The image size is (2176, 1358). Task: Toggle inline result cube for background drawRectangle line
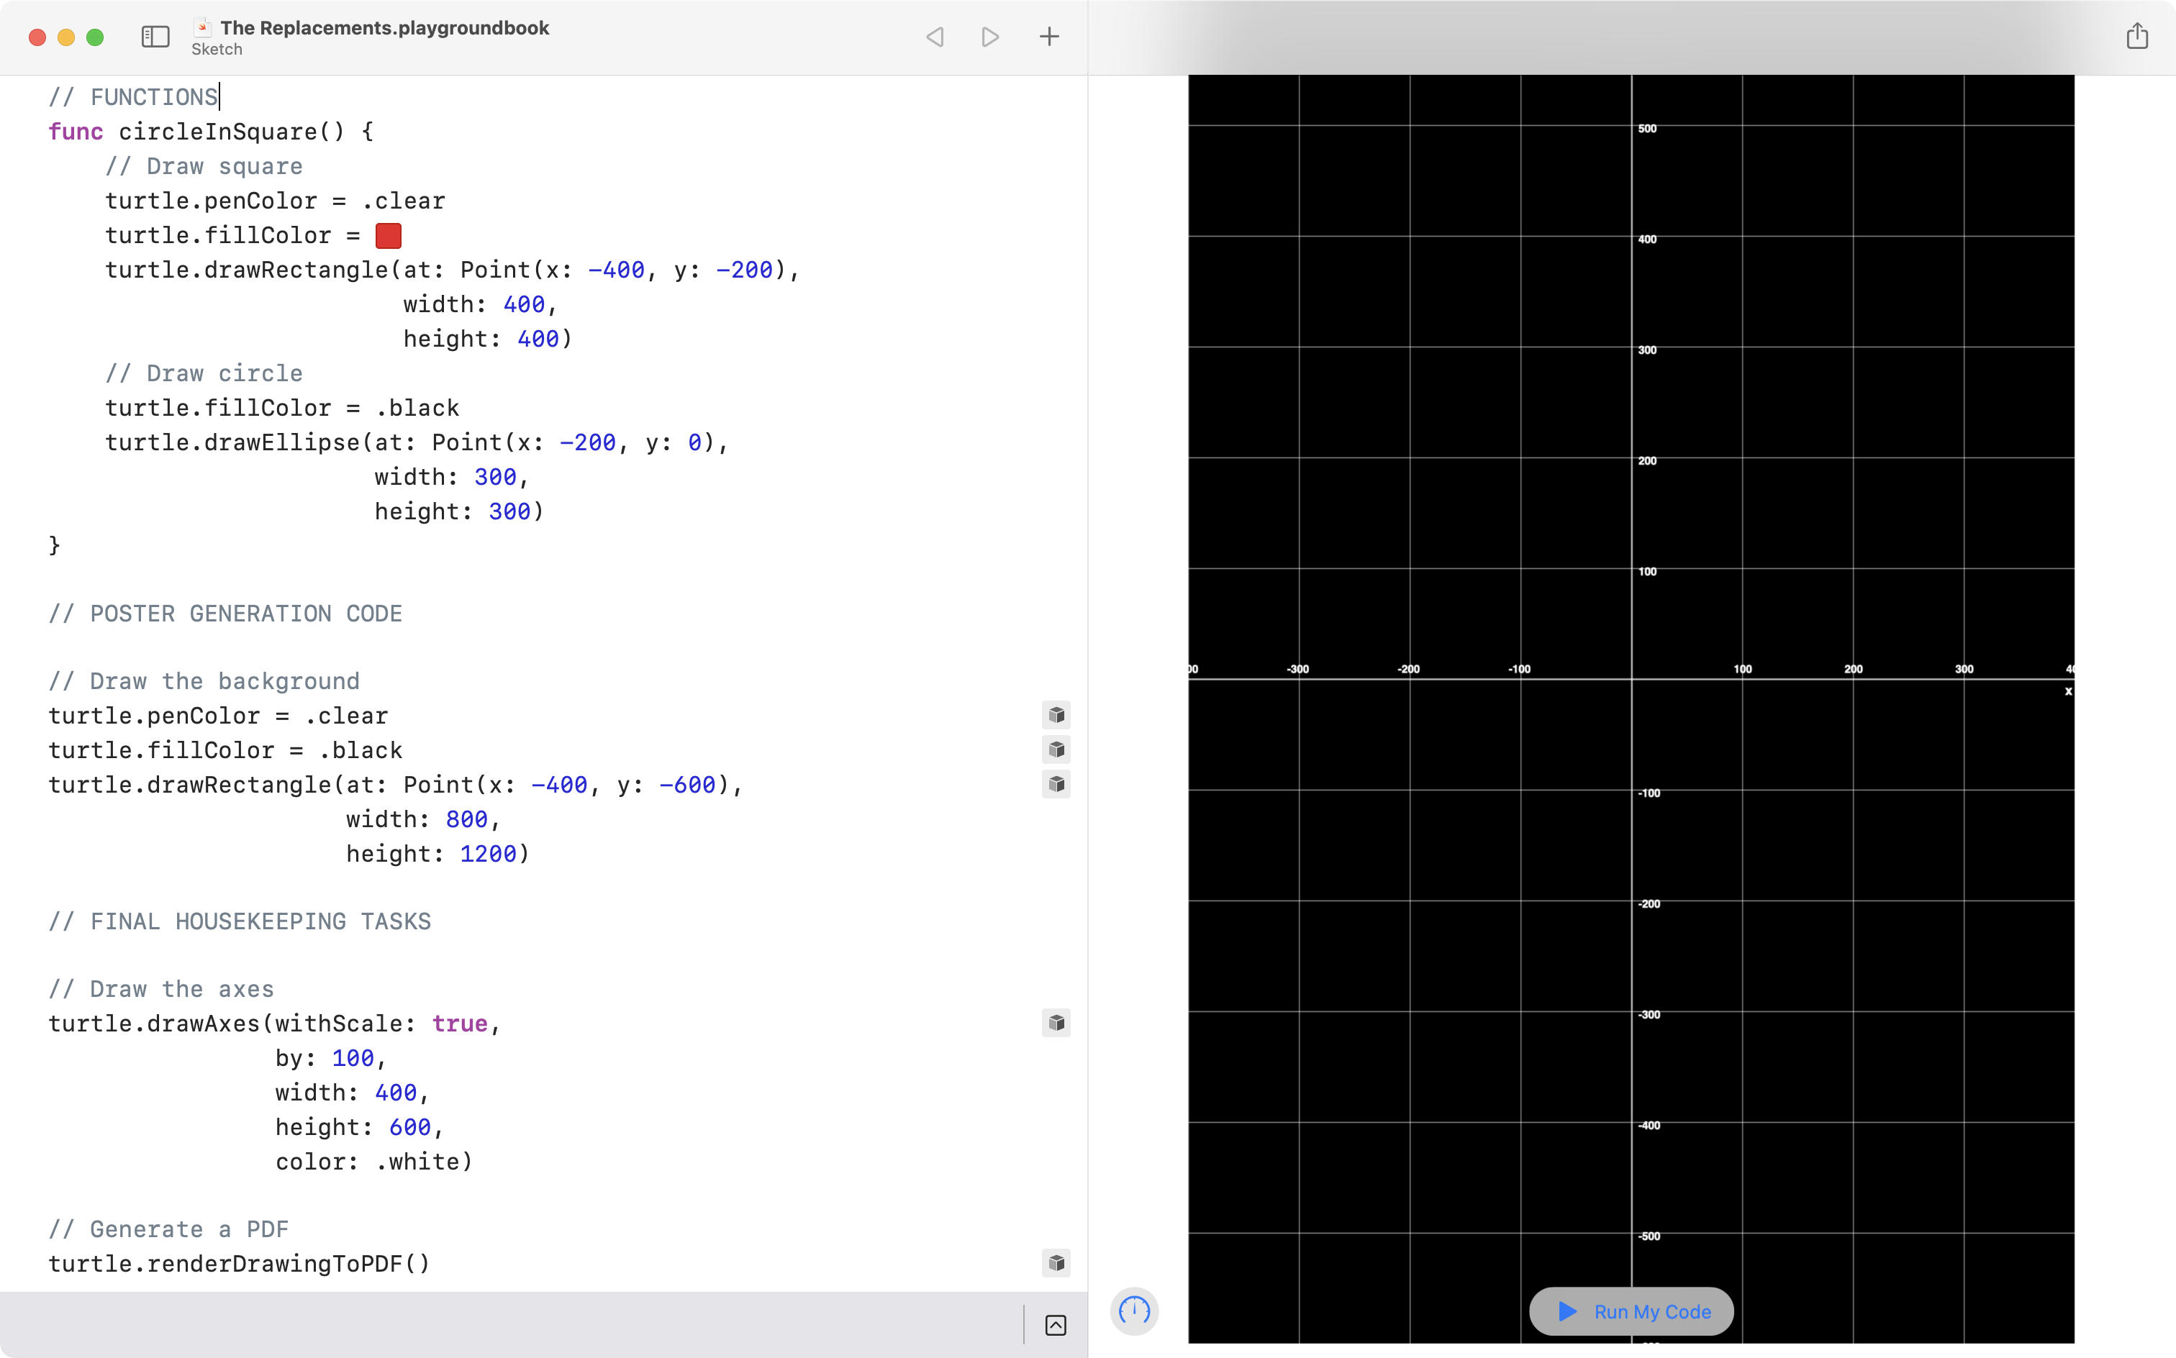[x=1056, y=784]
